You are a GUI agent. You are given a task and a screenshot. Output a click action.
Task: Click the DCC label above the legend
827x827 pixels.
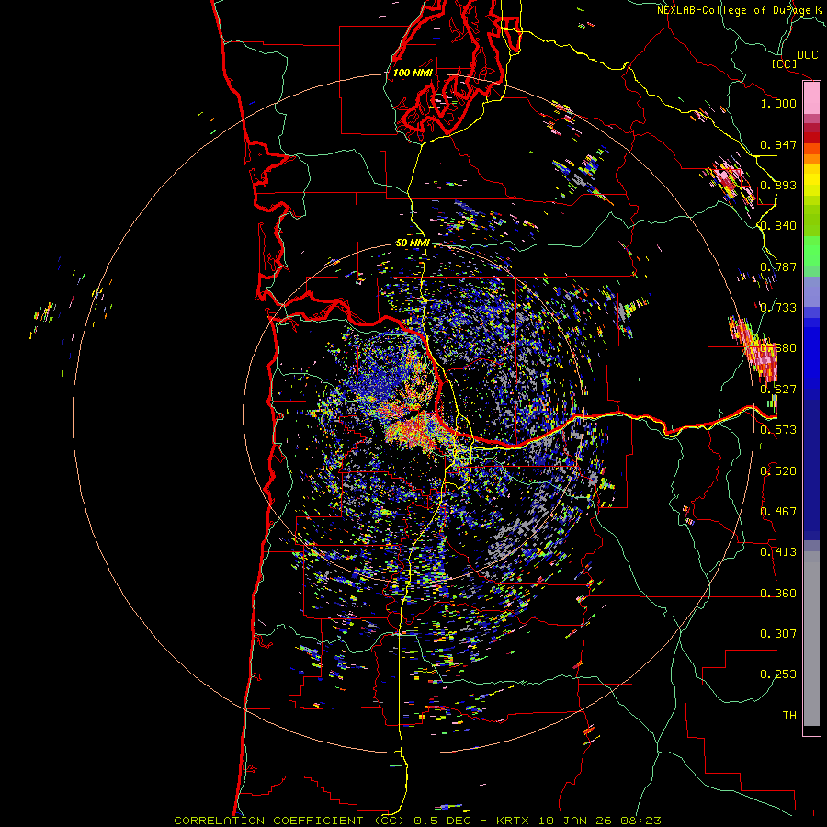tap(807, 55)
